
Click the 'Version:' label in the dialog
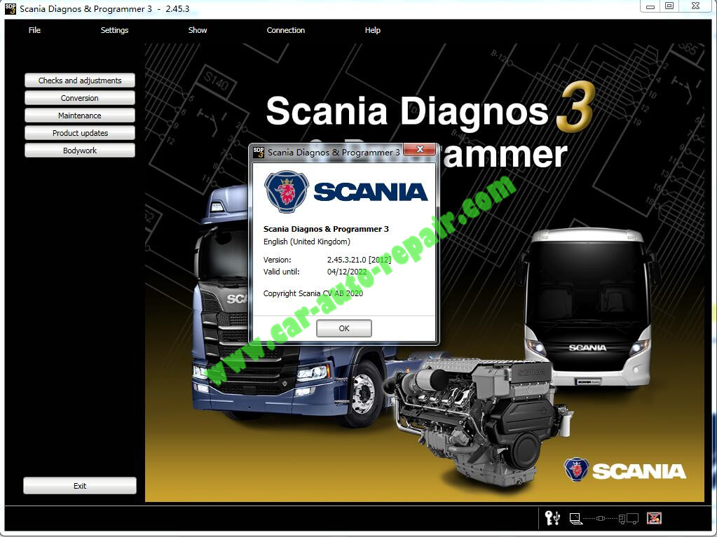click(277, 260)
